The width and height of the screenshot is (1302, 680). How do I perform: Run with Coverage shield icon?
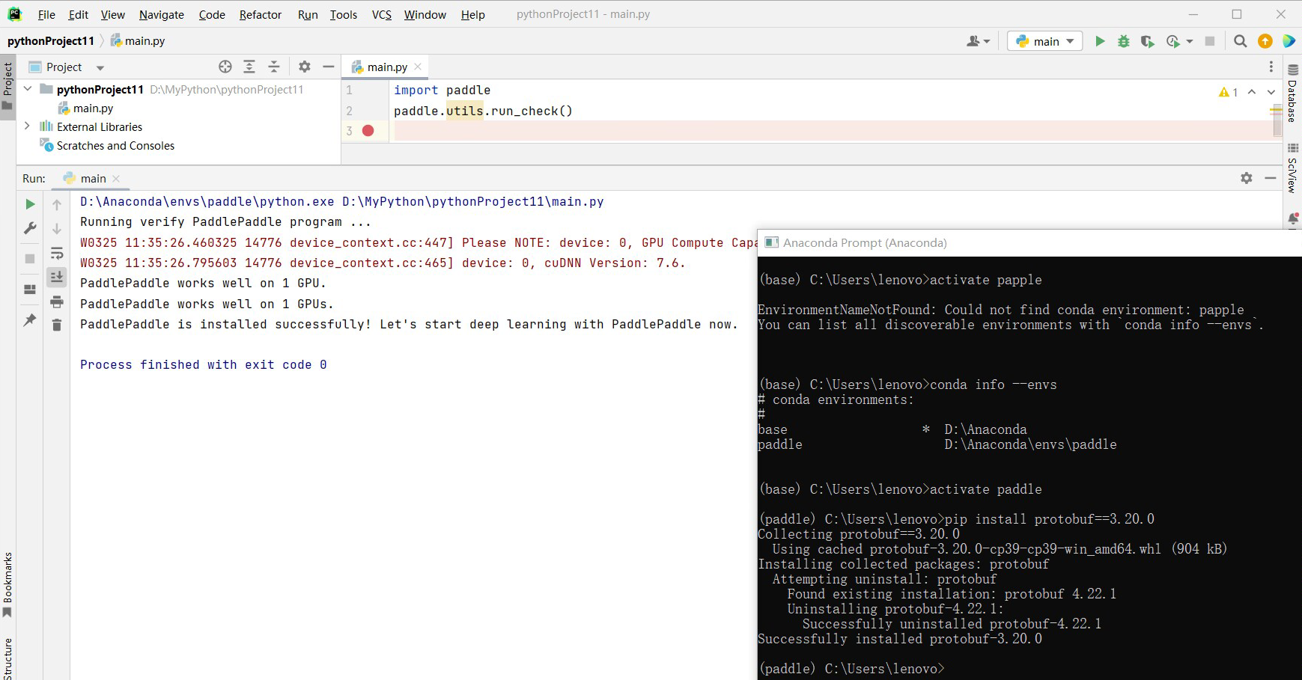(x=1147, y=41)
